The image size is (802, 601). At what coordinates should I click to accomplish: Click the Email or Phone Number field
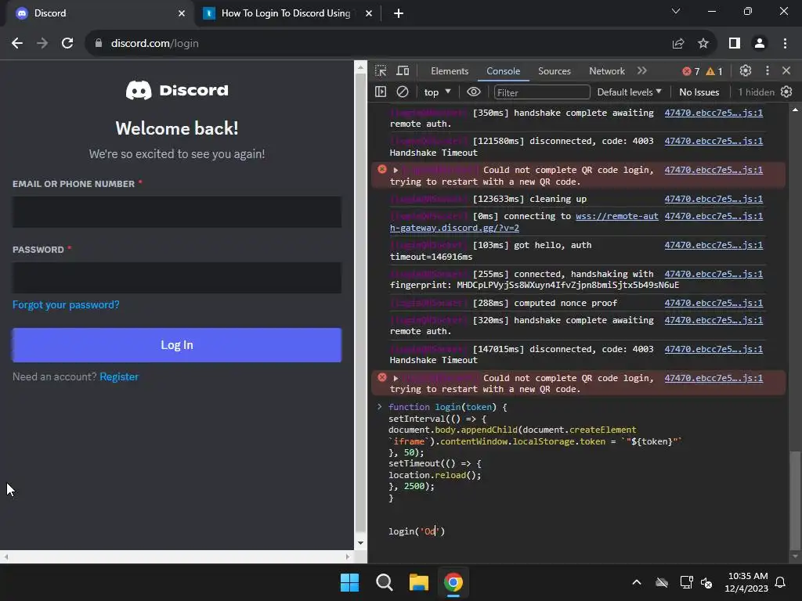pyautogui.click(x=177, y=212)
